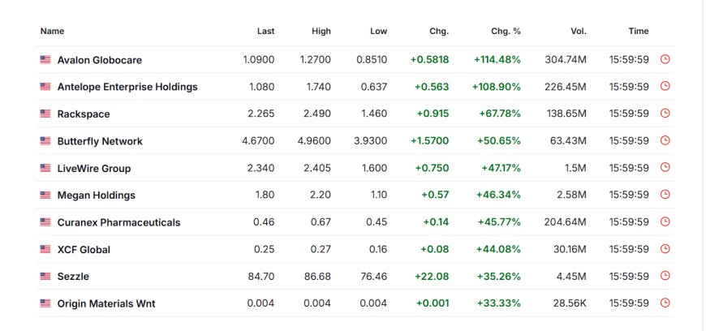The image size is (706, 331).
Task: Click the Last column header
Action: click(x=265, y=31)
